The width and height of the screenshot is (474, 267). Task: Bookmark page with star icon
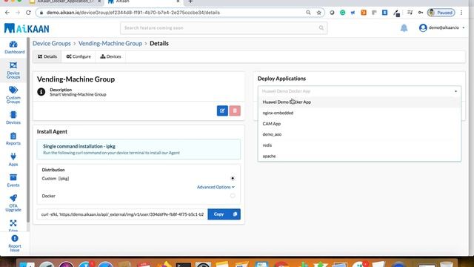coord(318,13)
